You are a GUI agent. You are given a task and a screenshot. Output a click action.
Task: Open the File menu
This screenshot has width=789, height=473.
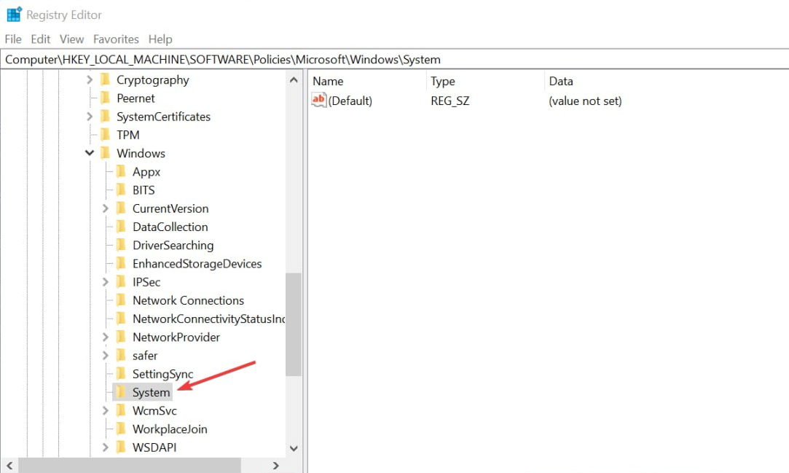pos(13,39)
